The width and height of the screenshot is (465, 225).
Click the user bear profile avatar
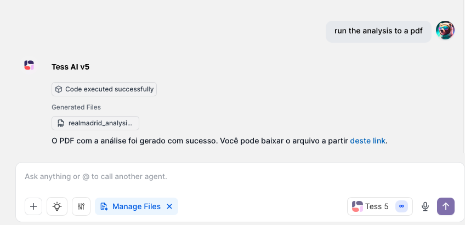point(445,30)
